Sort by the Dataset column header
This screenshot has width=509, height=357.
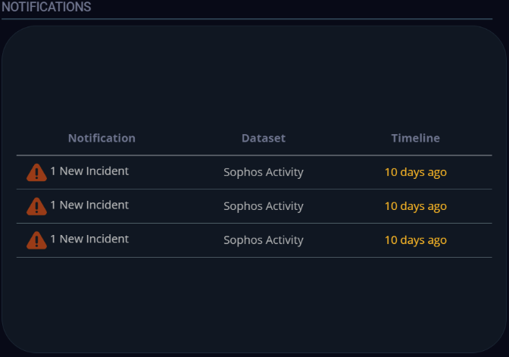[x=264, y=138]
